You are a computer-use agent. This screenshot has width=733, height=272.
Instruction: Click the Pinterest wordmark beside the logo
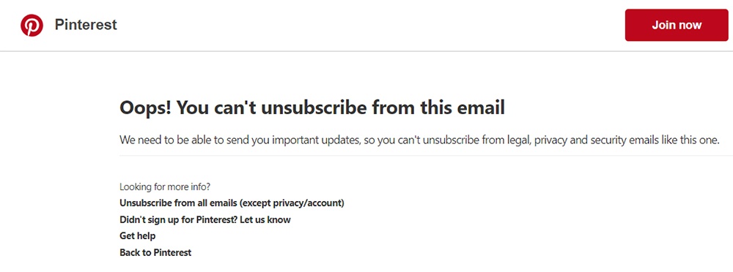[86, 25]
